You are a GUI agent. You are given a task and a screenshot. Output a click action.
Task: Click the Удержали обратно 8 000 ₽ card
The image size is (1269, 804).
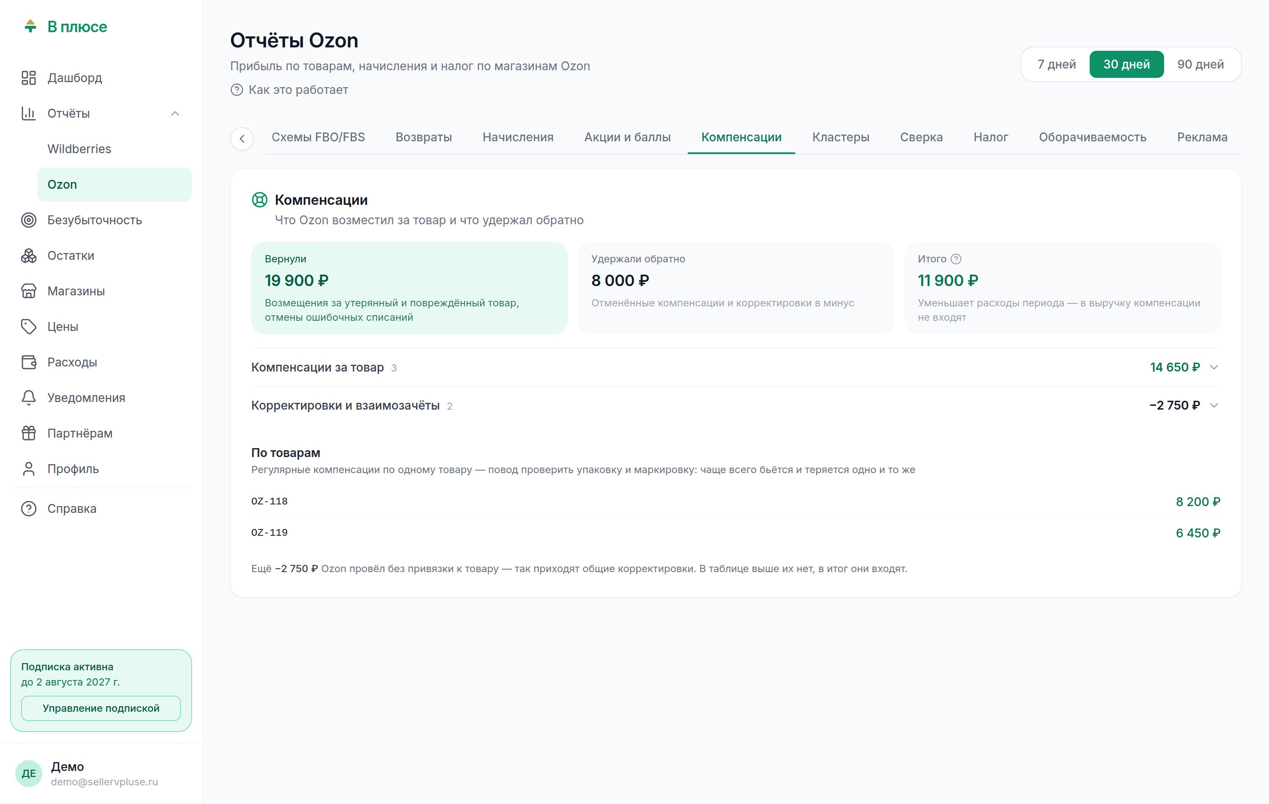(x=736, y=288)
